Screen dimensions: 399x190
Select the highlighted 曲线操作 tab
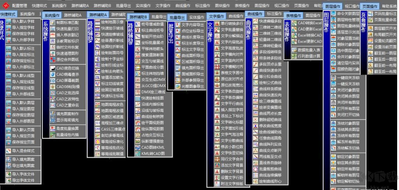[x=255, y=14]
